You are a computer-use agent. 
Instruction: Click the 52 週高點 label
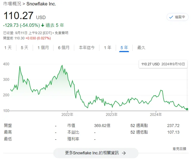click(139, 125)
